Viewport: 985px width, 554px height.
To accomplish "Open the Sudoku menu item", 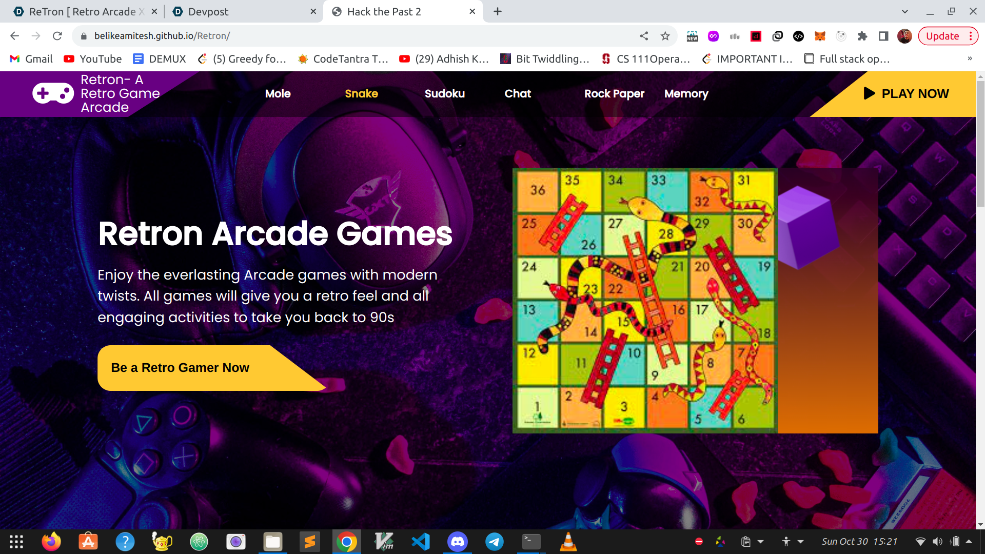I will point(444,94).
